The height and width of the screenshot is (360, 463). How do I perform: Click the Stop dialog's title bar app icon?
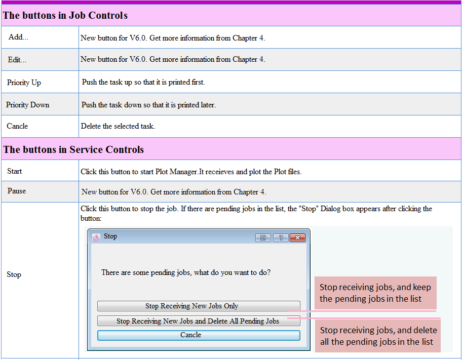point(96,237)
